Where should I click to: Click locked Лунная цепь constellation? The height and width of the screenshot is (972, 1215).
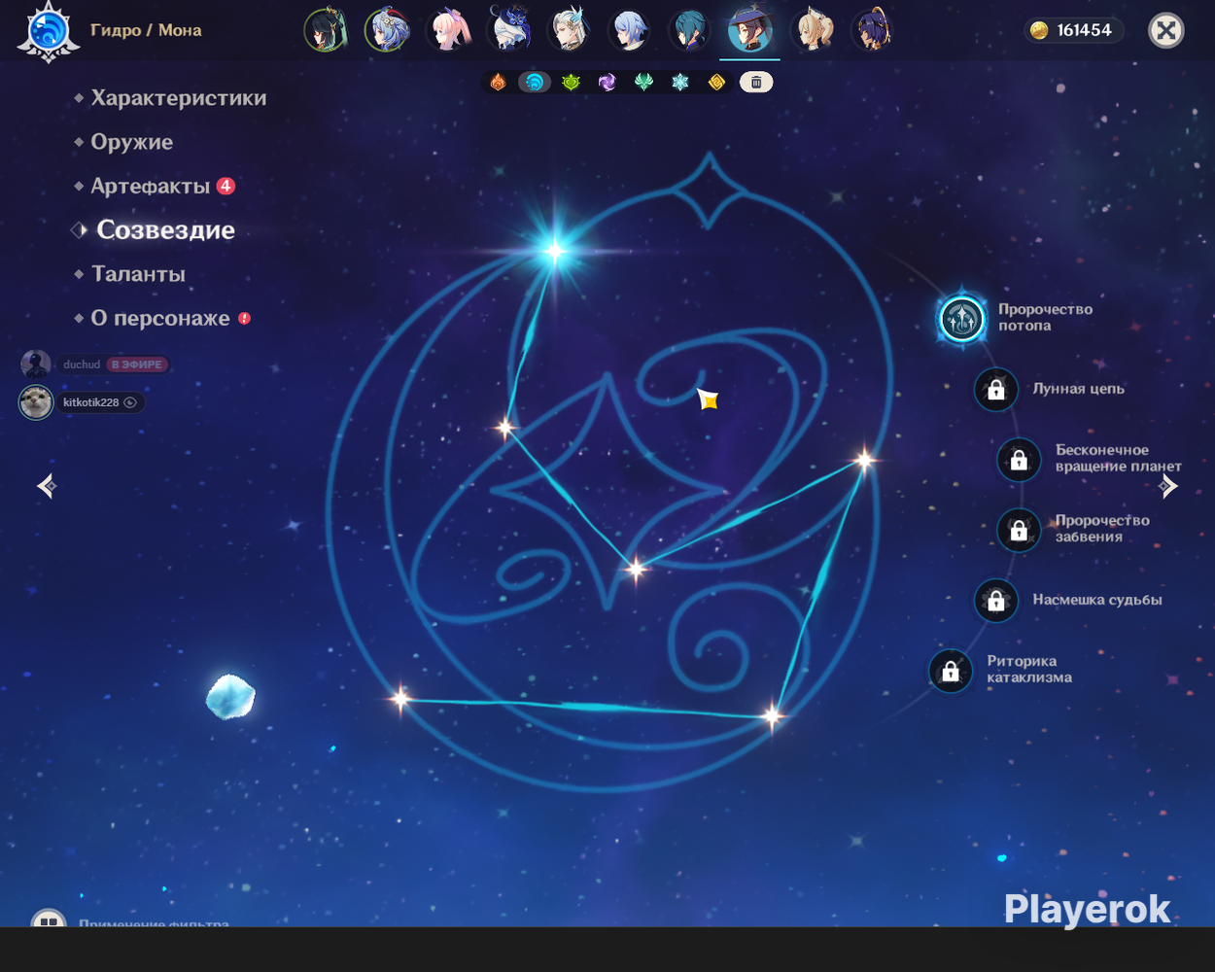click(996, 390)
